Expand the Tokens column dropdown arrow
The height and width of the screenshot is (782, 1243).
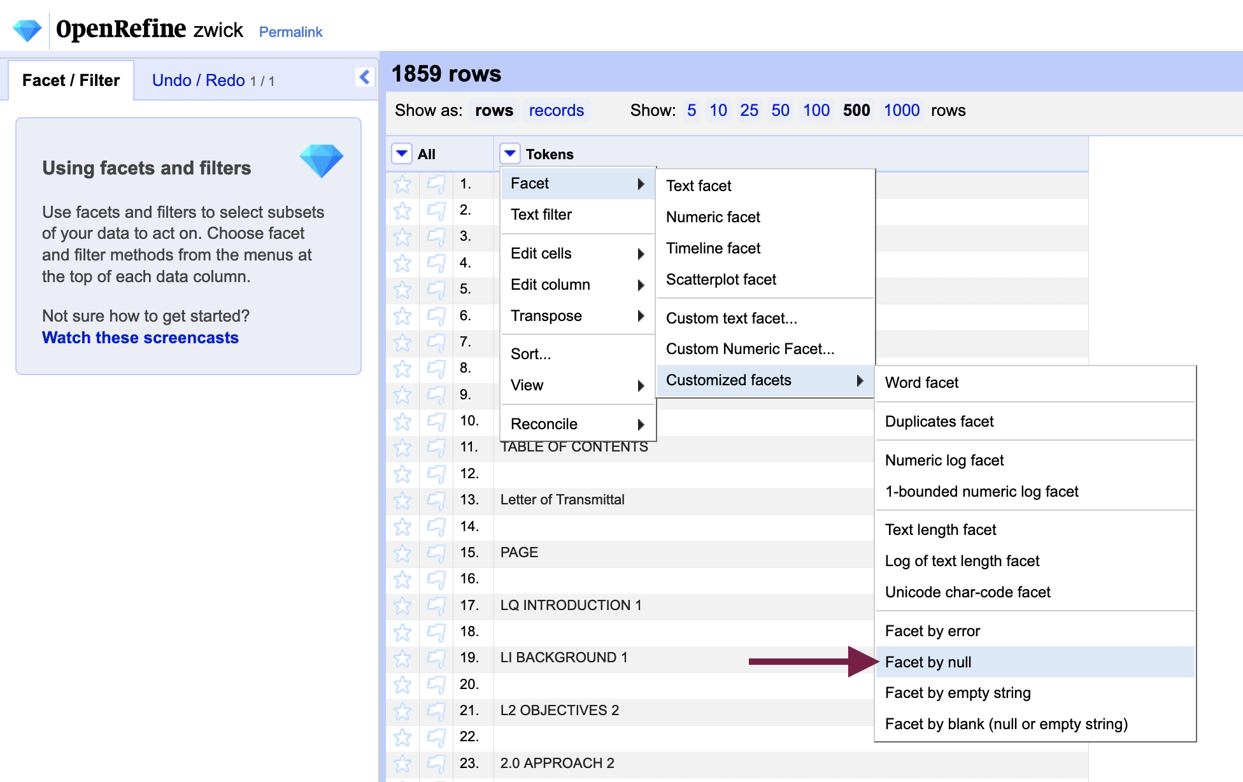click(x=511, y=153)
